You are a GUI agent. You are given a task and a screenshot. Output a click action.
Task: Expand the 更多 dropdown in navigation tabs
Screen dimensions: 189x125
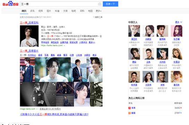pyautogui.click(x=98, y=11)
